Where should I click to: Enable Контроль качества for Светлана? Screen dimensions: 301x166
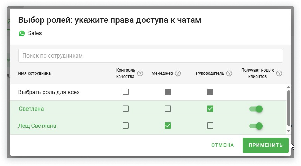coord(126,109)
